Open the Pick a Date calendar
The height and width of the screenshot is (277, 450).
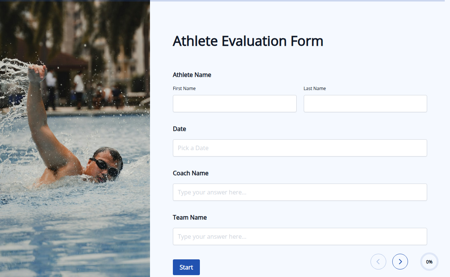[300, 148]
